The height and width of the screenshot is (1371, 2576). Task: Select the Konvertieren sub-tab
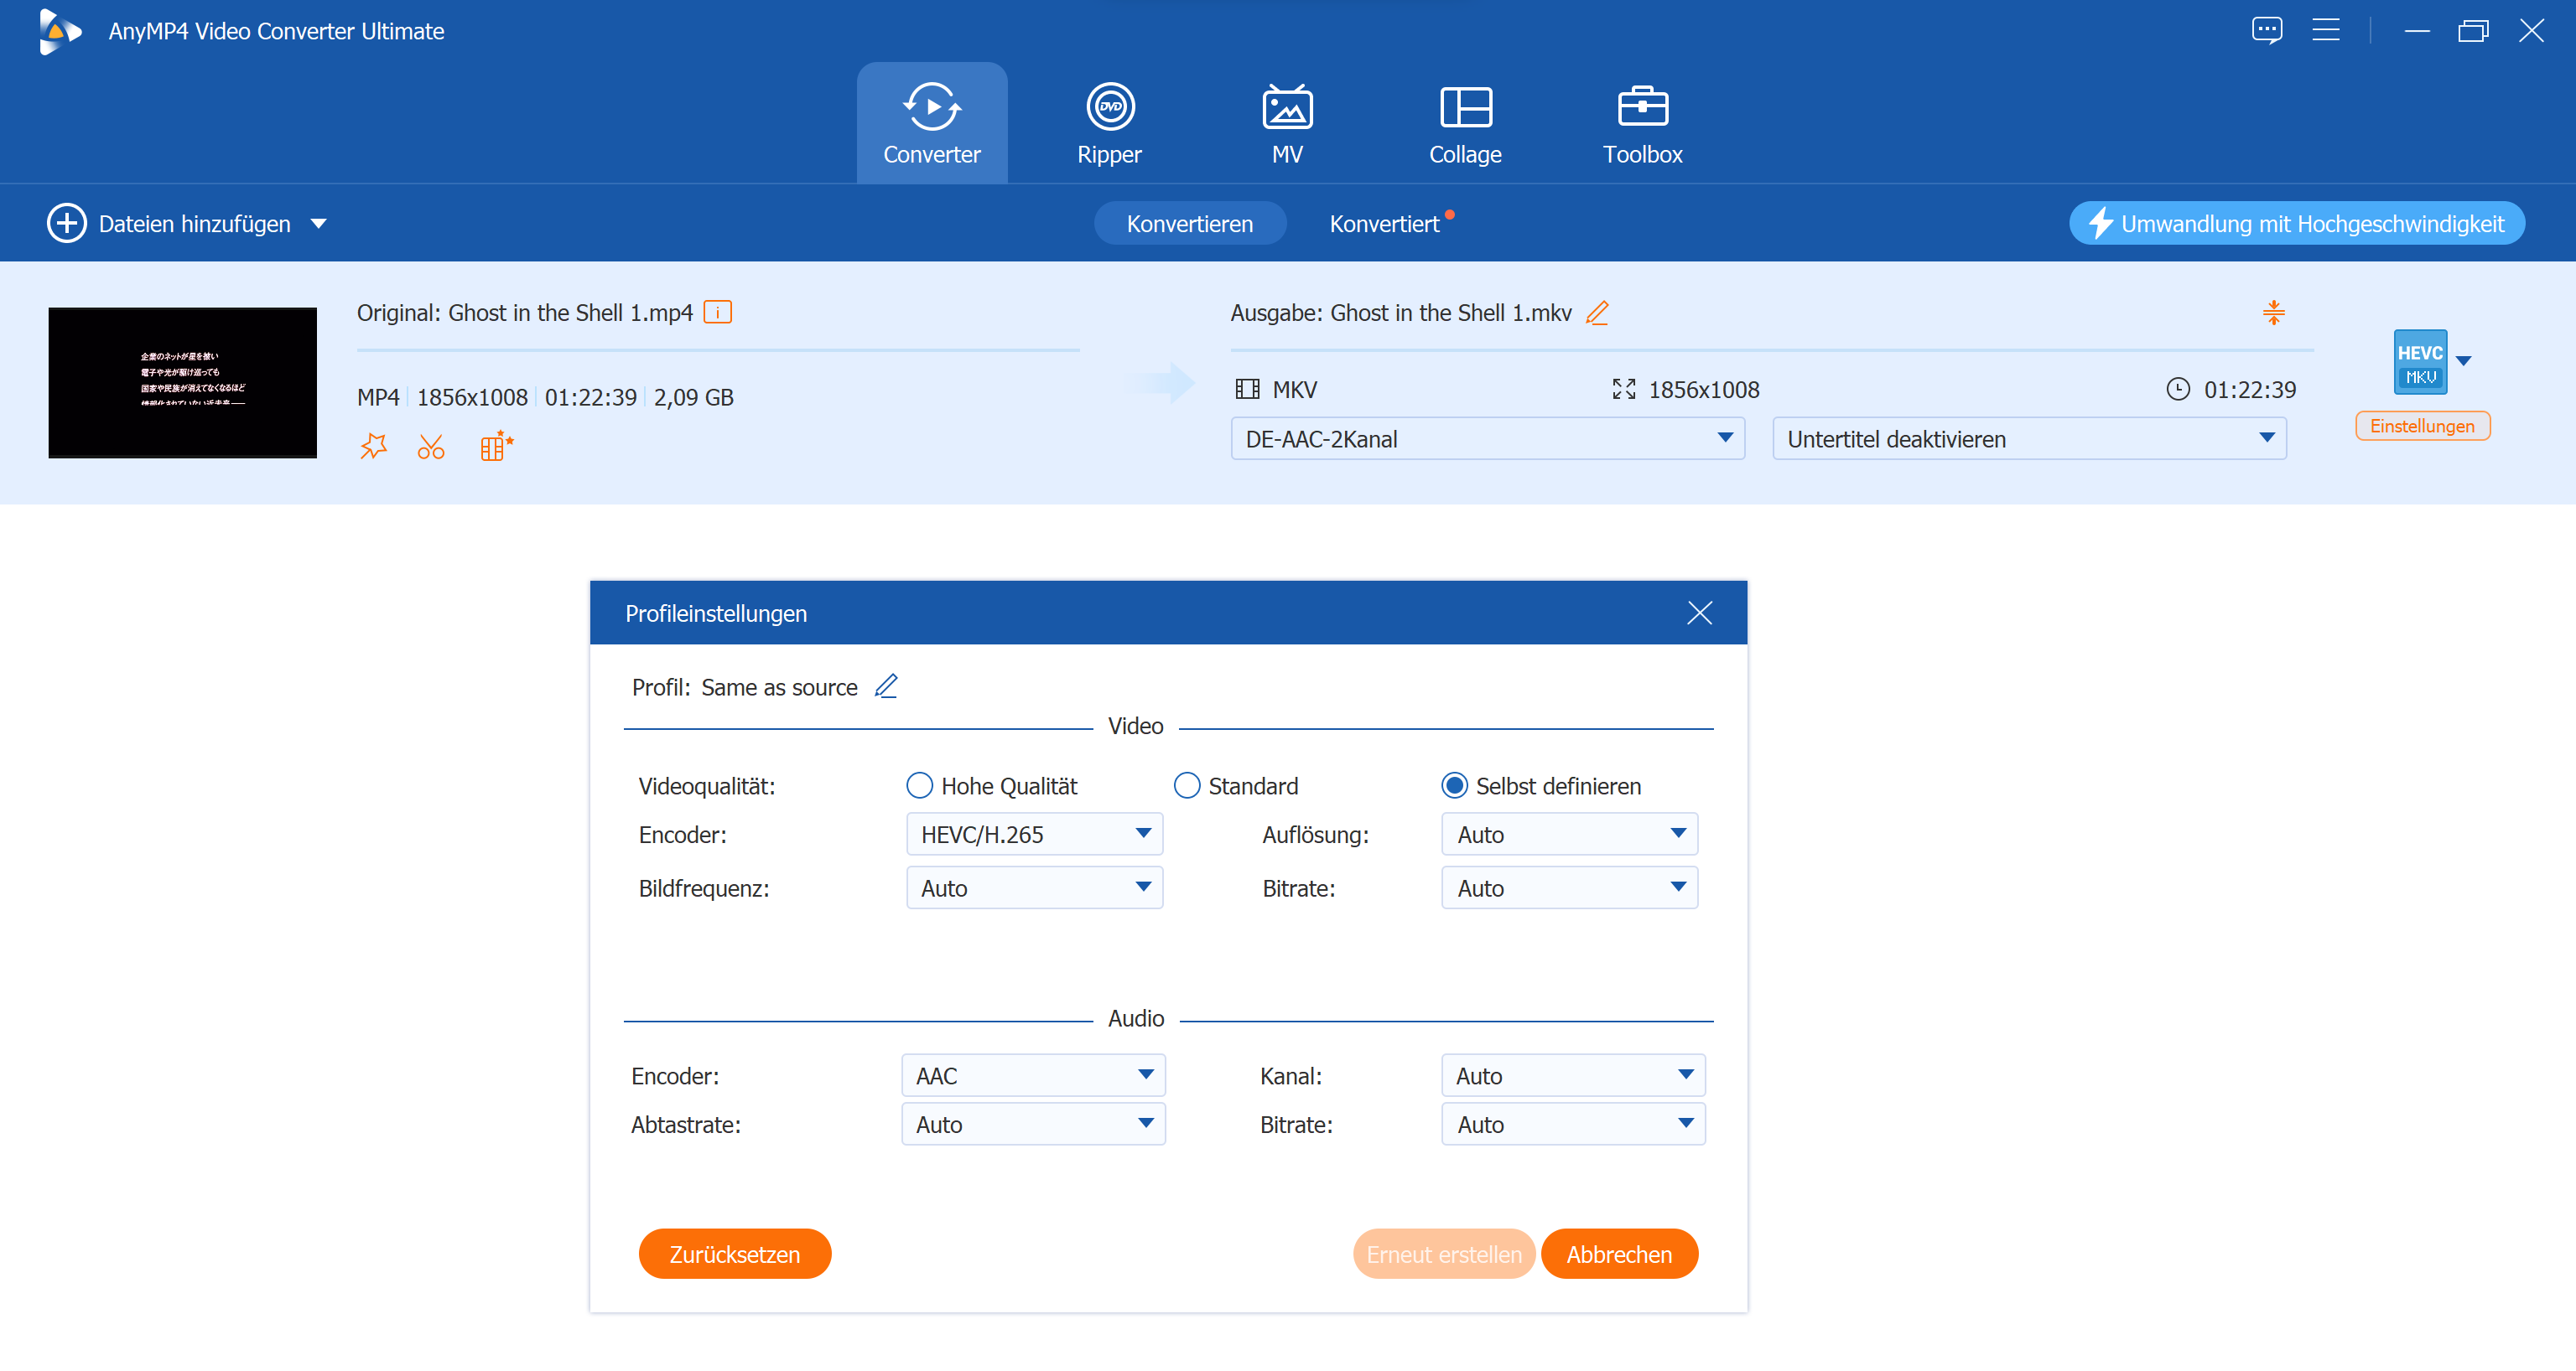pos(1189,223)
